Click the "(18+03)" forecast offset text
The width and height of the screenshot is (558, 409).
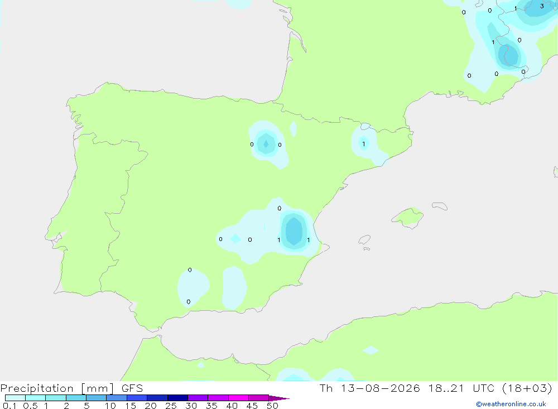coord(527,388)
